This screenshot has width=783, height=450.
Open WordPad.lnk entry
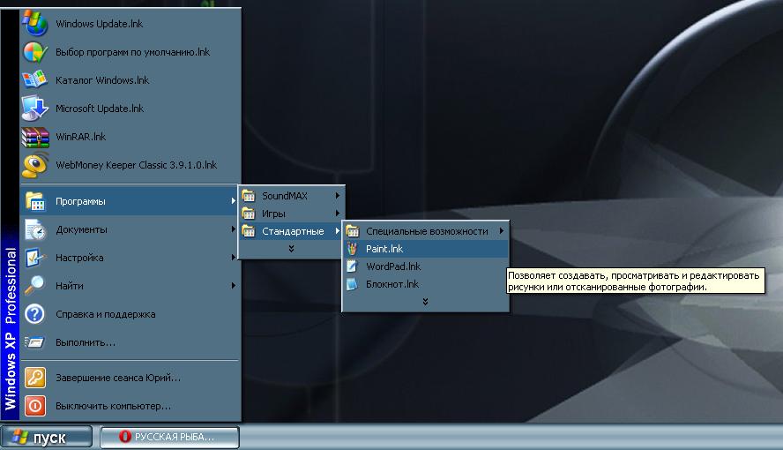pos(426,266)
